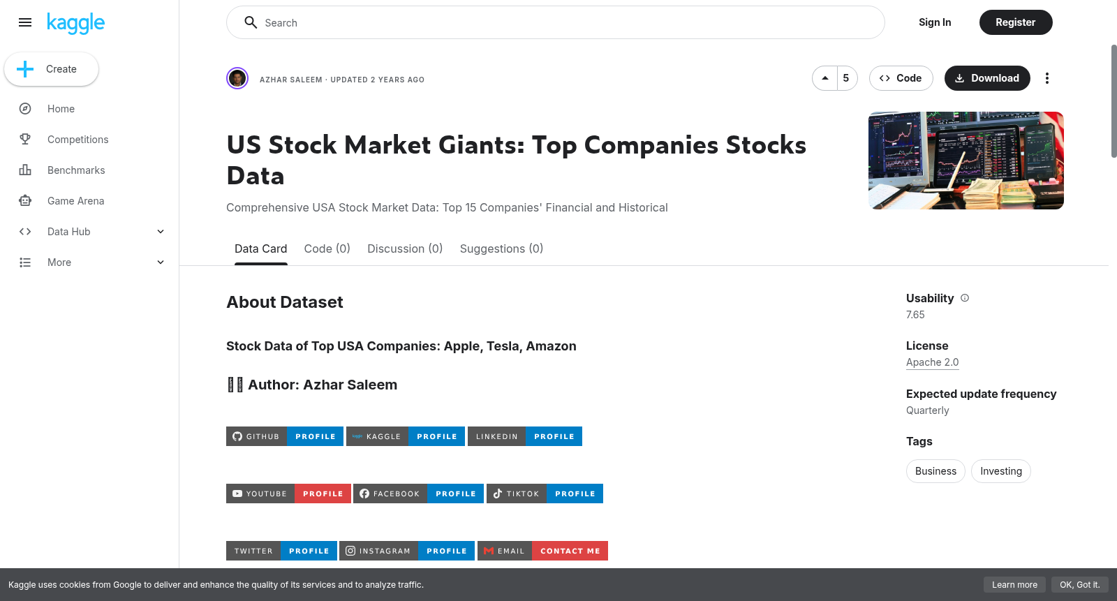
Task: Click Azhar Saleem's avatar picture
Action: coord(237,78)
